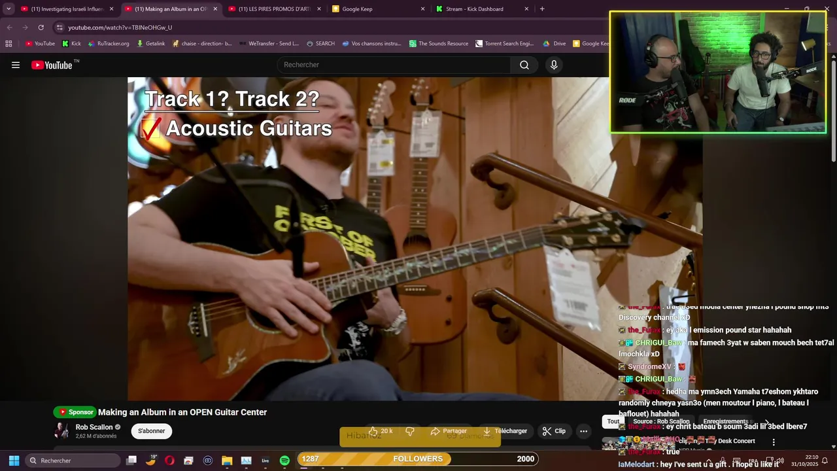Open the SEARCH bookmark
This screenshot has height=471, width=837.
tap(320, 44)
